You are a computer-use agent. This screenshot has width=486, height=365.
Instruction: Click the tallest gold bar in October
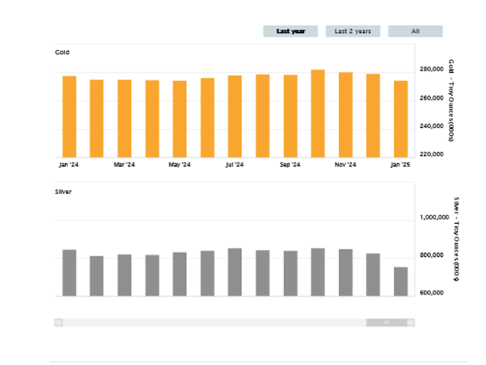(318, 113)
